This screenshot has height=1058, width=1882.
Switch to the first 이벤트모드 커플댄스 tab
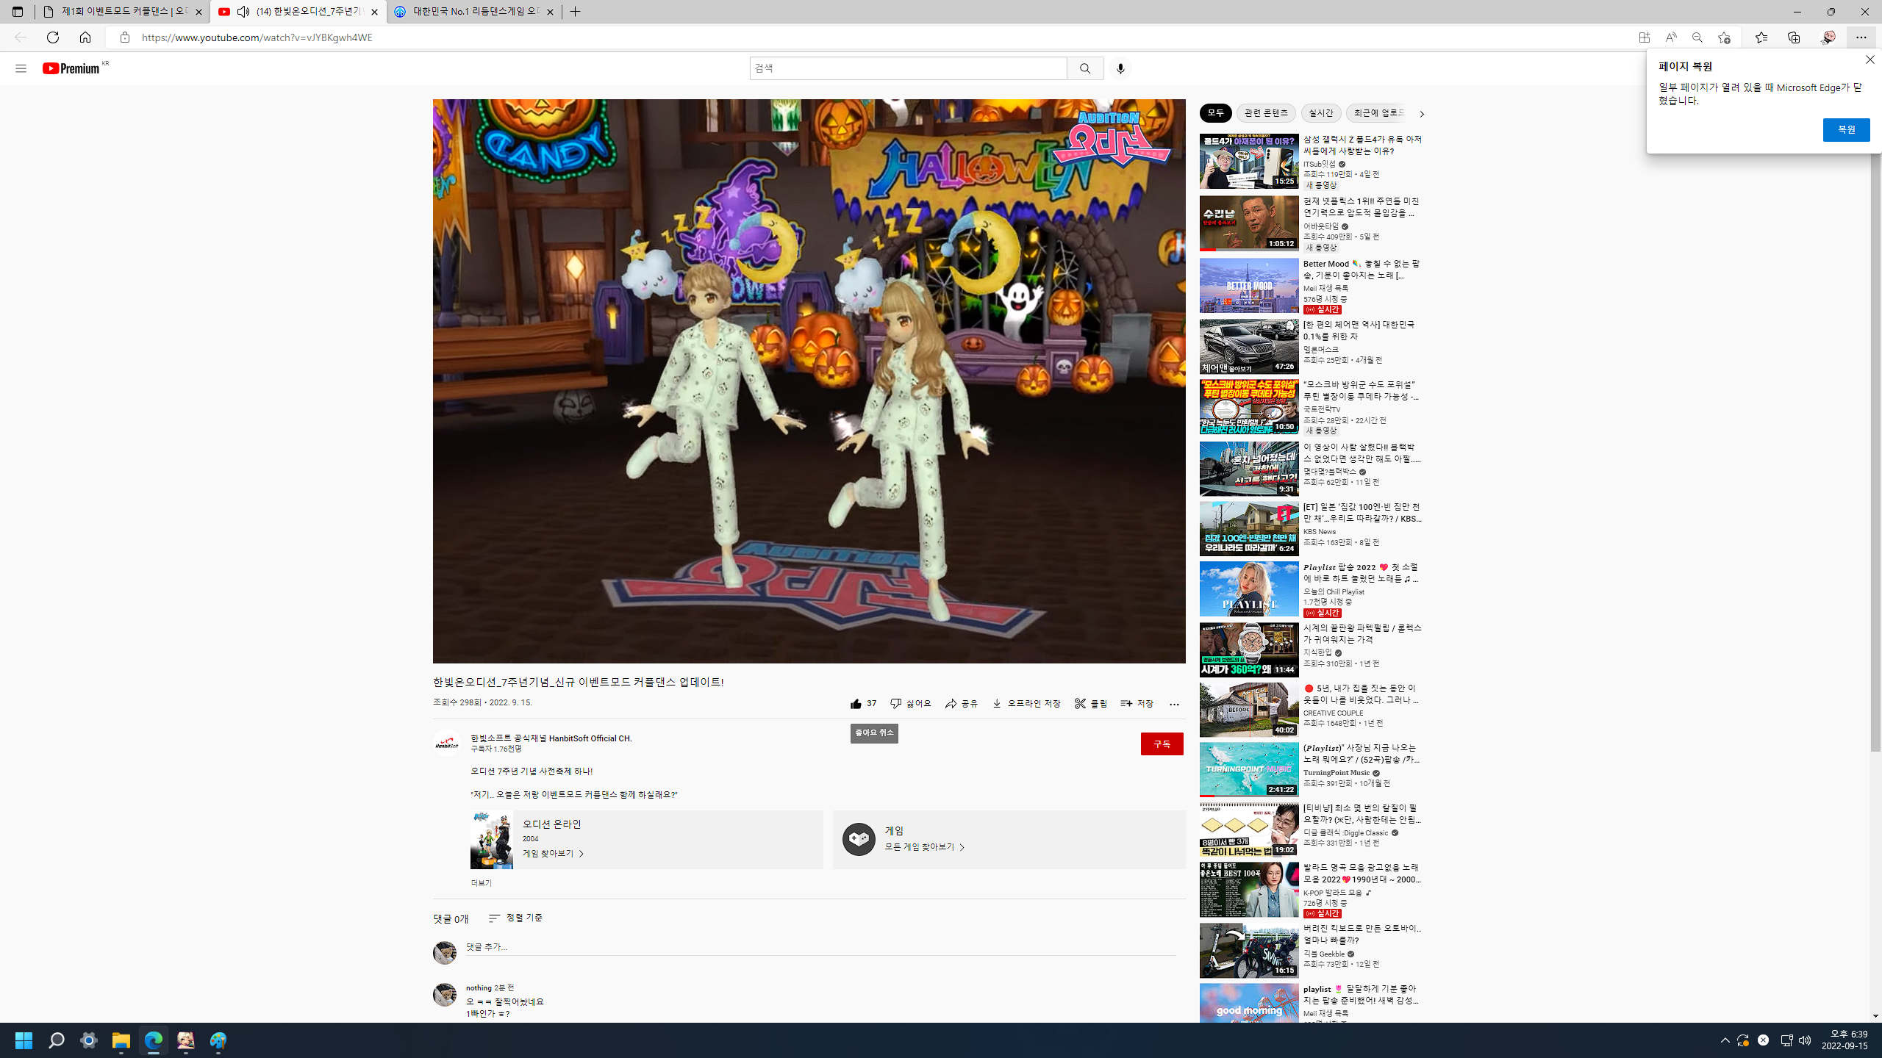click(x=123, y=12)
